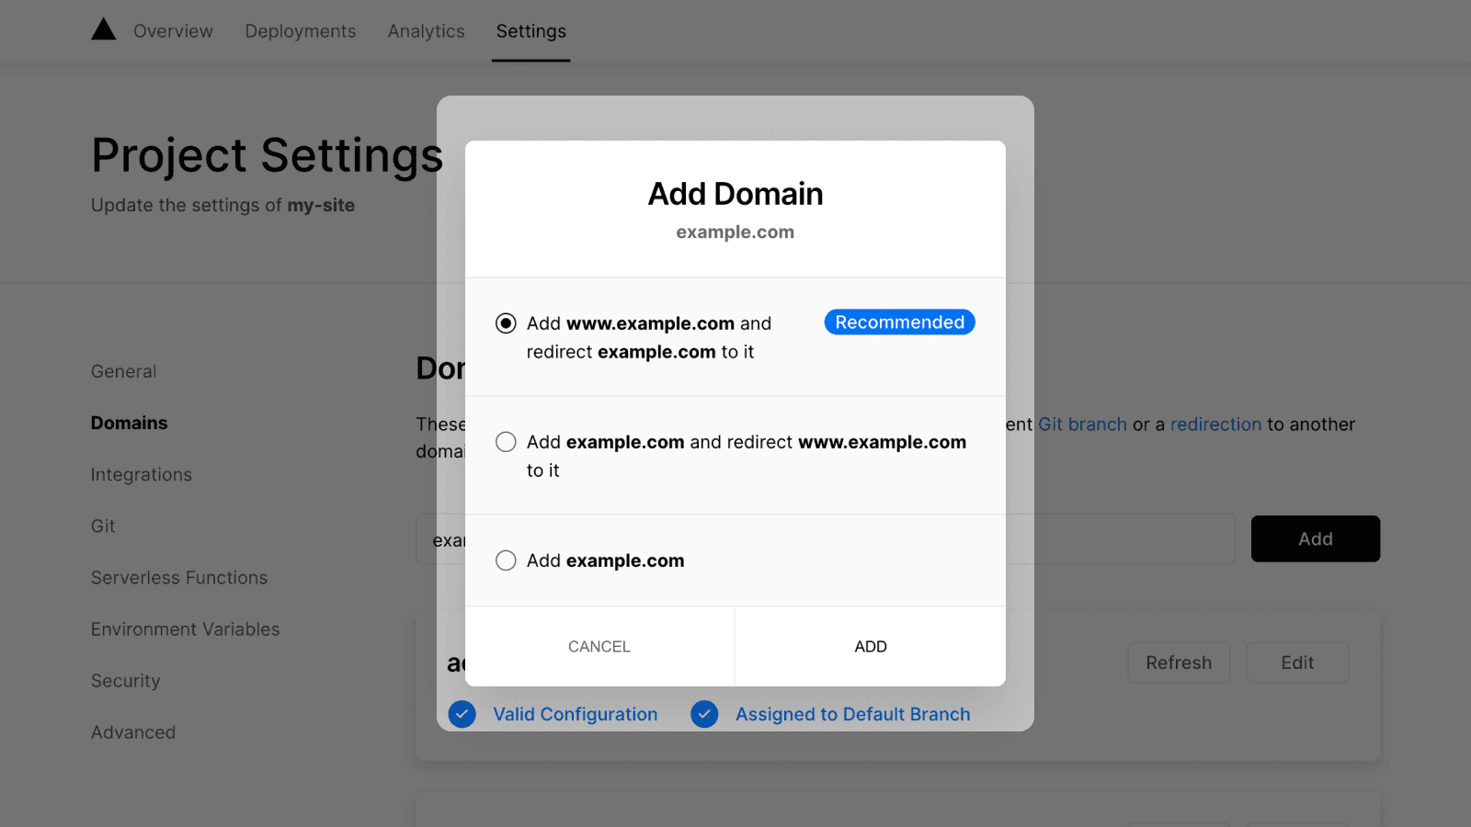Click the Edit button on domain card
The width and height of the screenshot is (1471, 827).
click(1296, 663)
